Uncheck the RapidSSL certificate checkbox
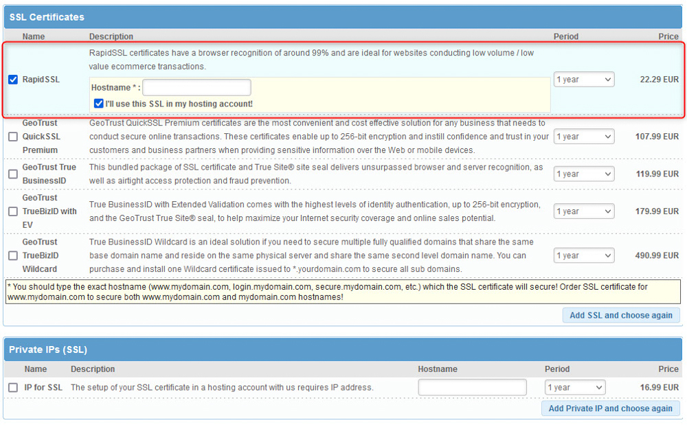687x427 pixels. pyautogui.click(x=12, y=79)
